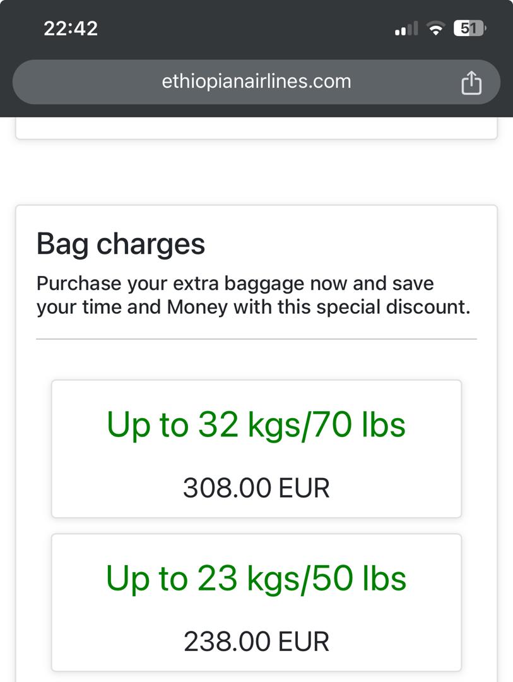Select the Up to 23 kgs/50 lbs option
This screenshot has height=682, width=513.
(256, 603)
